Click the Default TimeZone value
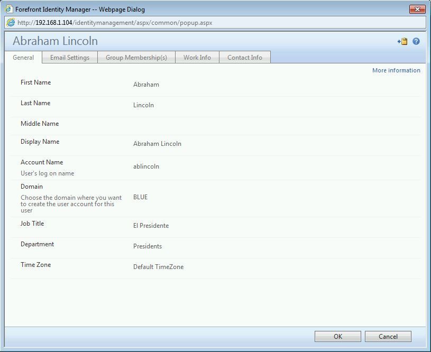Image resolution: width=431 pixels, height=352 pixels. pyautogui.click(x=158, y=266)
